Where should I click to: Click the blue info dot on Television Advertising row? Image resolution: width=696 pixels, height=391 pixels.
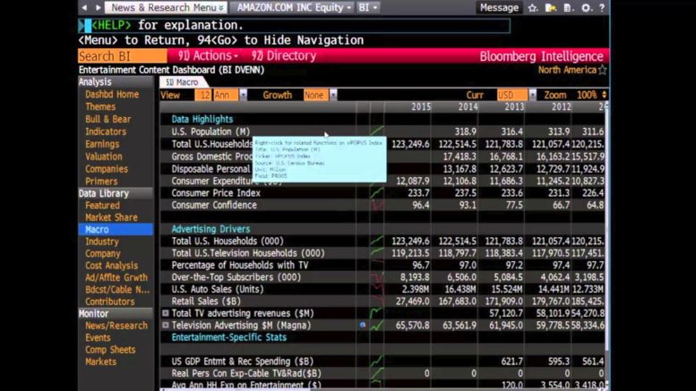click(x=363, y=326)
